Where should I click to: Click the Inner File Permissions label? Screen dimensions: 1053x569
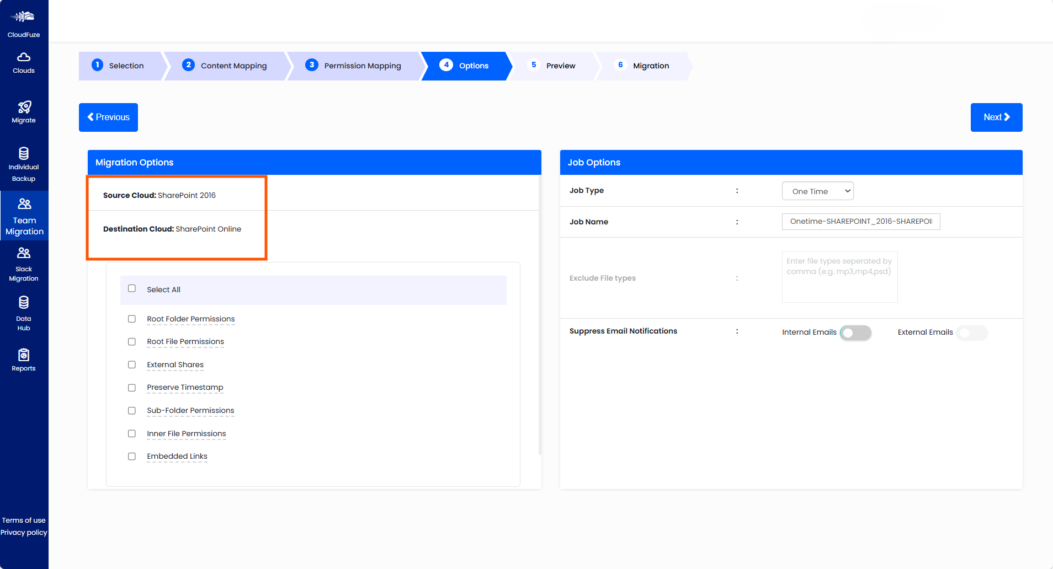[187, 434]
